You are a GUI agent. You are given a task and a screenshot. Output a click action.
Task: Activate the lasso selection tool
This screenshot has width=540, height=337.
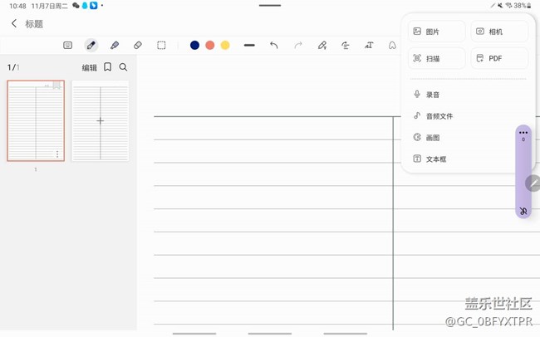161,45
